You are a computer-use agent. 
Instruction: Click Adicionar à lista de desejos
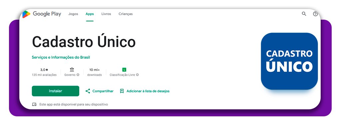point(148,91)
